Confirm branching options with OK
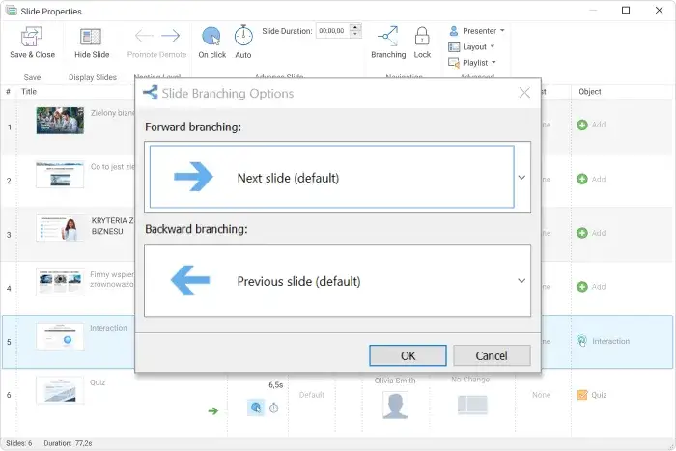 (x=408, y=355)
